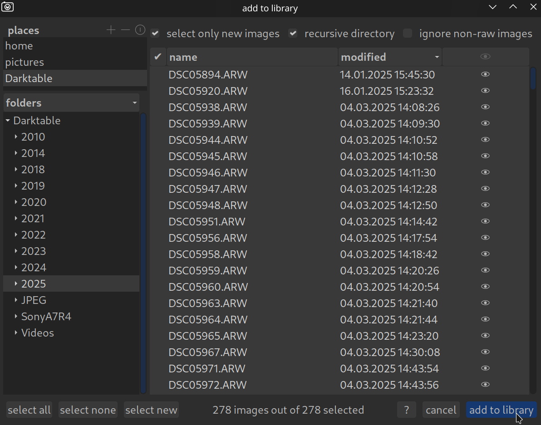Collapse the Darktable root folder
The width and height of the screenshot is (541, 425).
pos(8,121)
